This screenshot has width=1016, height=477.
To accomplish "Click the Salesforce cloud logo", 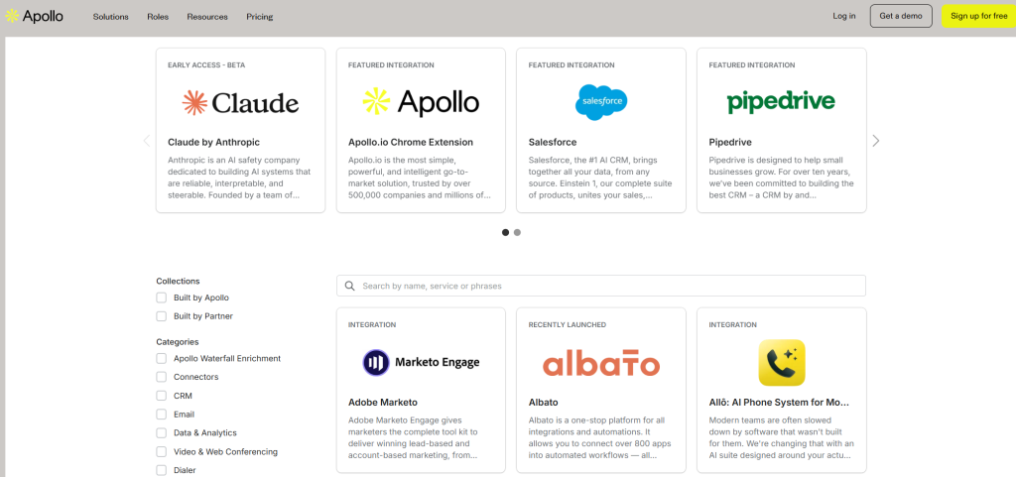I will click(601, 102).
